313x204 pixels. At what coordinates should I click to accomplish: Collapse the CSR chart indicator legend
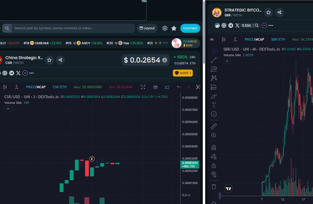point(8,109)
